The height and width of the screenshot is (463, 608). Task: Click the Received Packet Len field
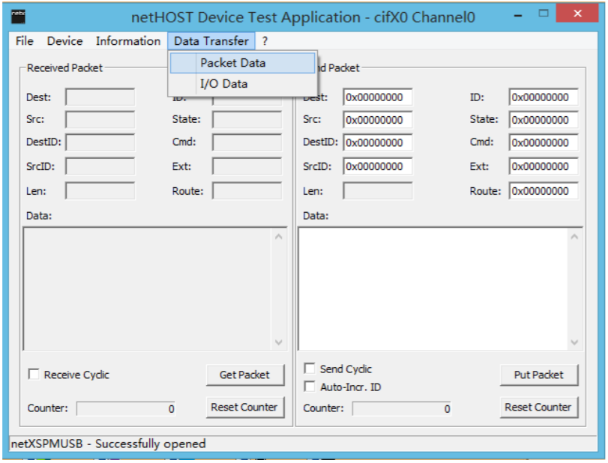100,191
